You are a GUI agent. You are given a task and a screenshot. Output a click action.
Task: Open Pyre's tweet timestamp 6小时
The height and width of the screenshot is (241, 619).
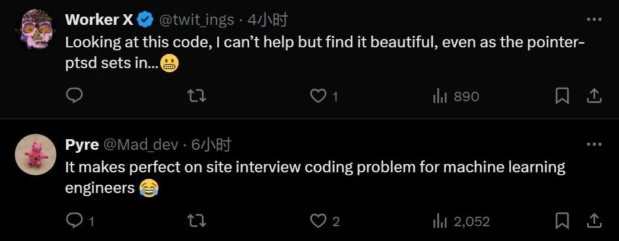[211, 145]
